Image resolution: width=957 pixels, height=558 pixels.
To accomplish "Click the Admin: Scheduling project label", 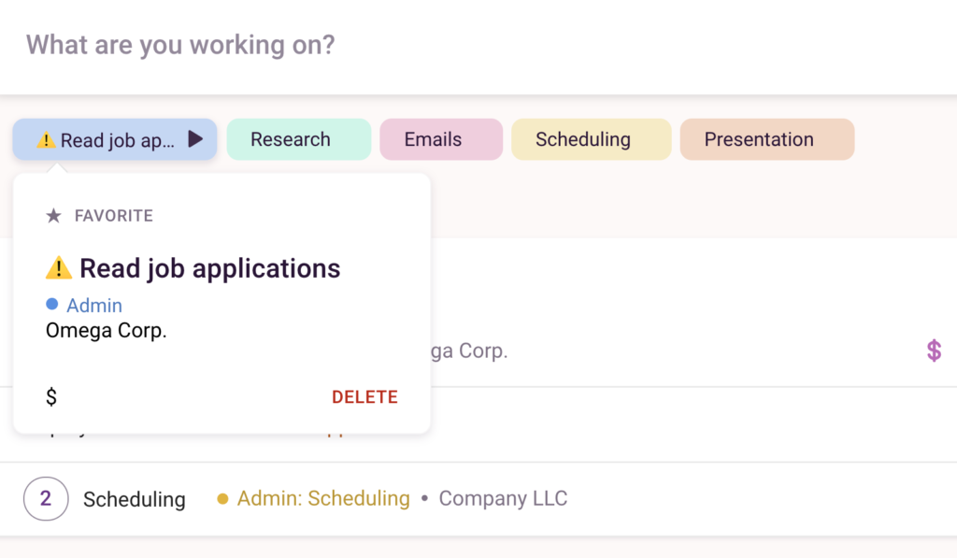I will (323, 499).
